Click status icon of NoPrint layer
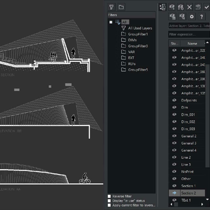This screenshot has height=210, width=210. [174, 171]
